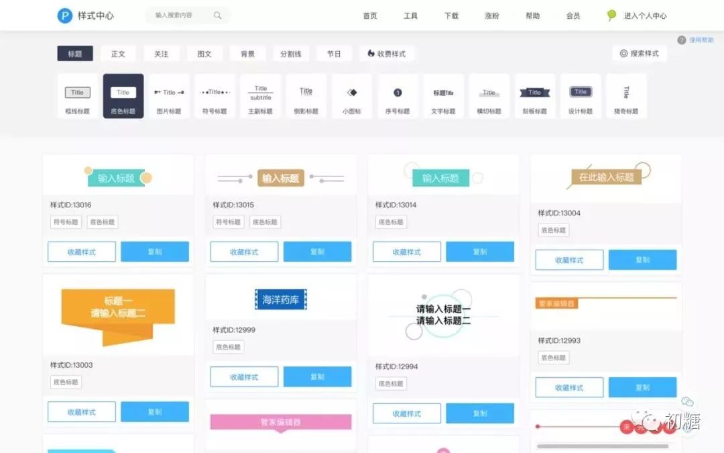The height and width of the screenshot is (453, 724).
Task: Select the 倒影标题 style type icon
Action: (306, 96)
